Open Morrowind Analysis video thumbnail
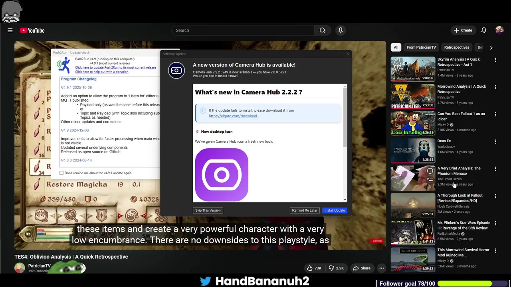 [x=413, y=96]
